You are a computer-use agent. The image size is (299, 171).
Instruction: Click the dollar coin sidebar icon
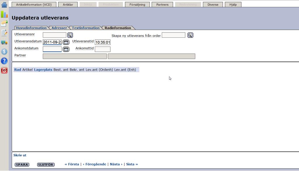(4, 51)
